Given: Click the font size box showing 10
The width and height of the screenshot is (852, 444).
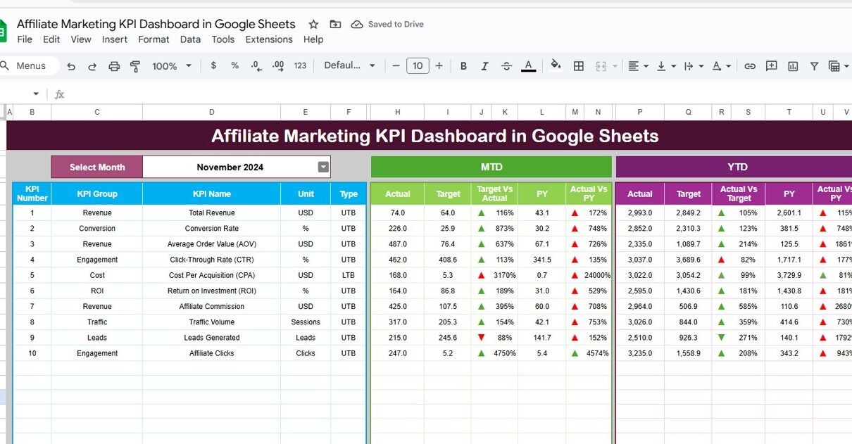Looking at the screenshot, I should point(418,65).
